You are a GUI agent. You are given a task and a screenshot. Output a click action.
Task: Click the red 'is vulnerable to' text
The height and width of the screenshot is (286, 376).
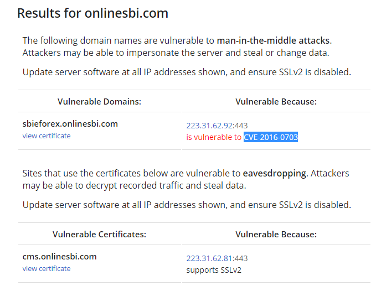coord(214,137)
